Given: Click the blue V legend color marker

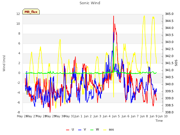Looking at the screenshot, I should tap(80, 130).
